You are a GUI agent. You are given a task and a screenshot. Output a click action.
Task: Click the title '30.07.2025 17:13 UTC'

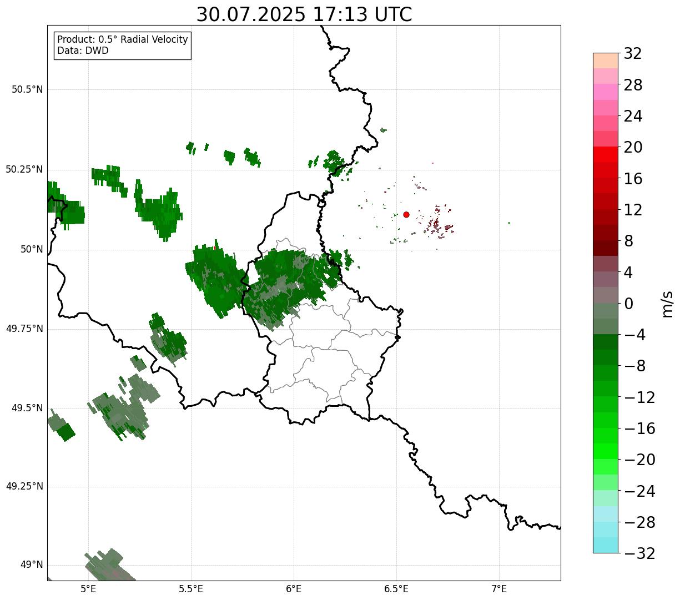(x=304, y=14)
